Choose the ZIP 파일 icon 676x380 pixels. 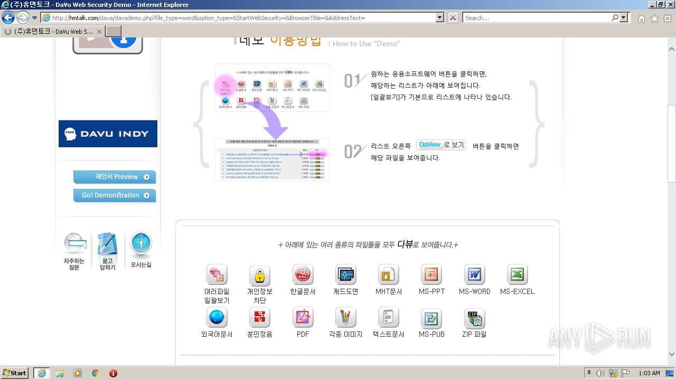pos(474,318)
